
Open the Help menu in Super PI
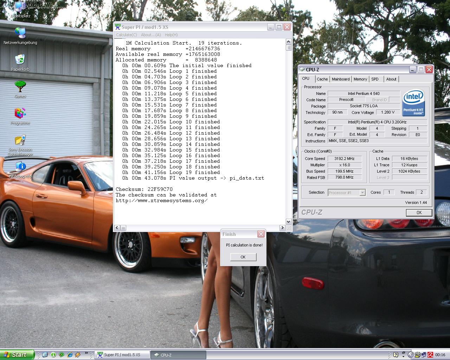(x=171, y=35)
